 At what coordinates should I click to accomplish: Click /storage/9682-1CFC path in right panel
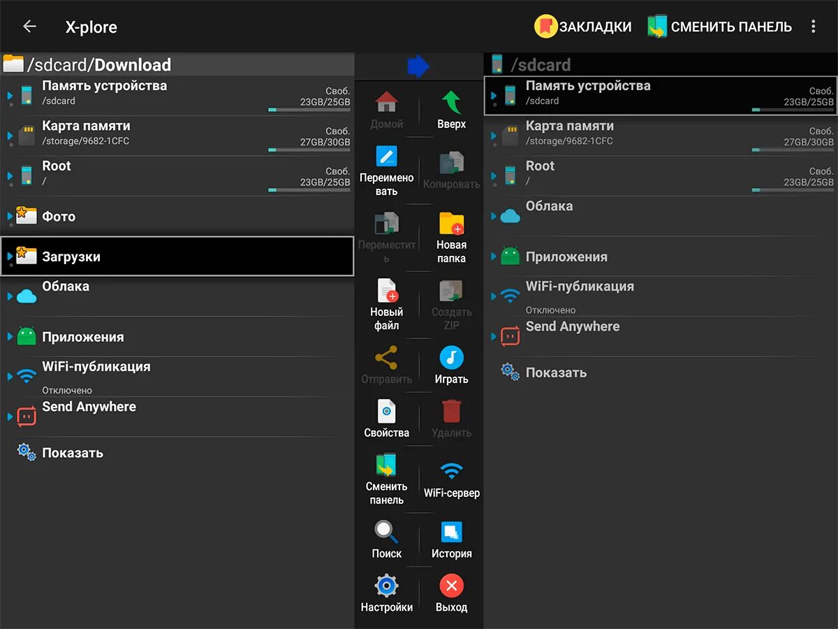[x=569, y=141]
